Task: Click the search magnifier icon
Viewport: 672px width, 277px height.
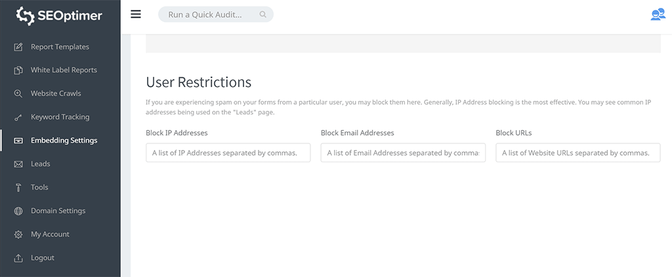Action: point(263,14)
